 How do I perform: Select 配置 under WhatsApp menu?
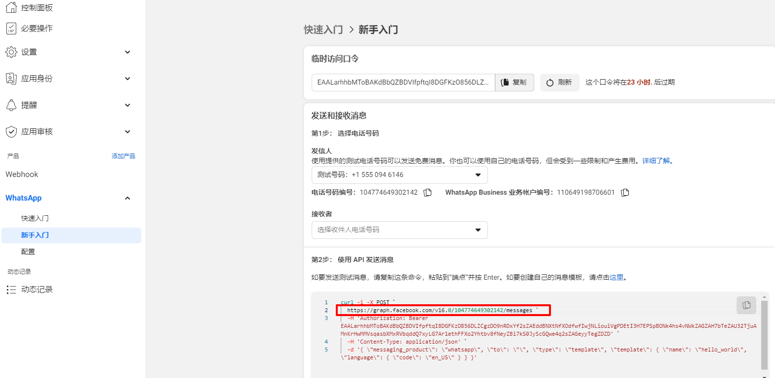tap(28, 252)
